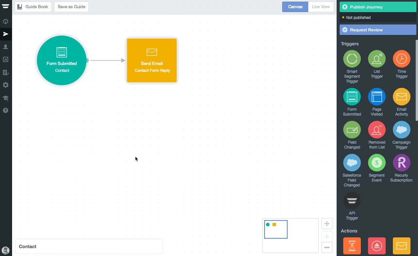Open the Help question mark icon
The image size is (418, 256).
point(6,110)
